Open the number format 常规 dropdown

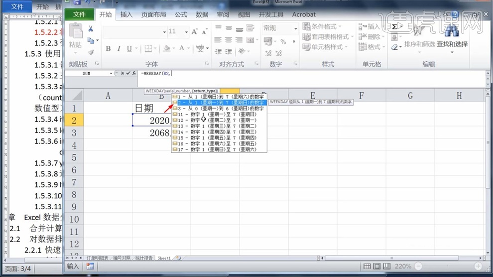point(295,28)
